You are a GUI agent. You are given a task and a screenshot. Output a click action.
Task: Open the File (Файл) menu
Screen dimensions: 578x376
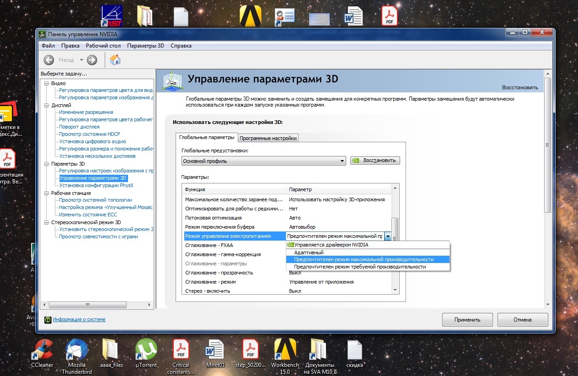point(48,46)
